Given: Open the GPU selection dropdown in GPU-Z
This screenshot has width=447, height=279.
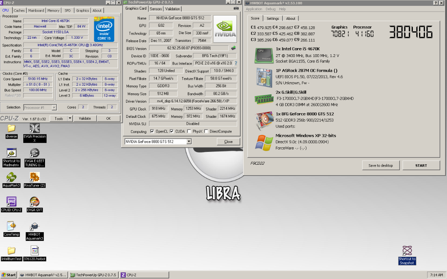Looking at the screenshot, I should [189, 141].
